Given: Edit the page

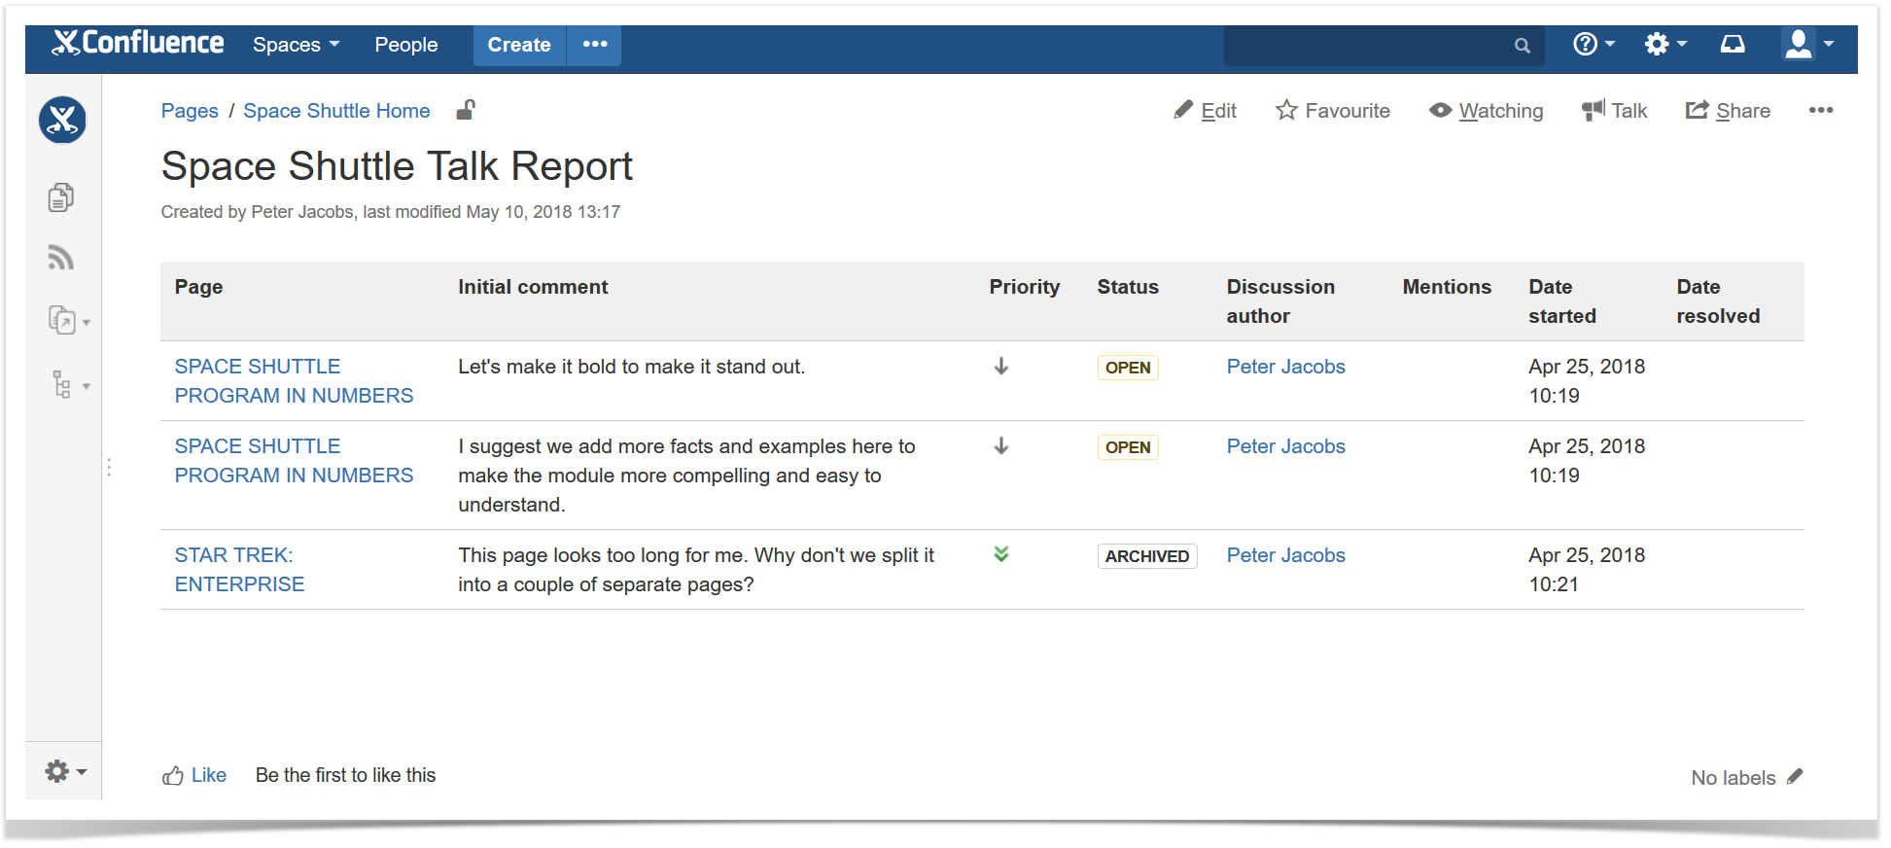Looking at the screenshot, I should [1206, 111].
